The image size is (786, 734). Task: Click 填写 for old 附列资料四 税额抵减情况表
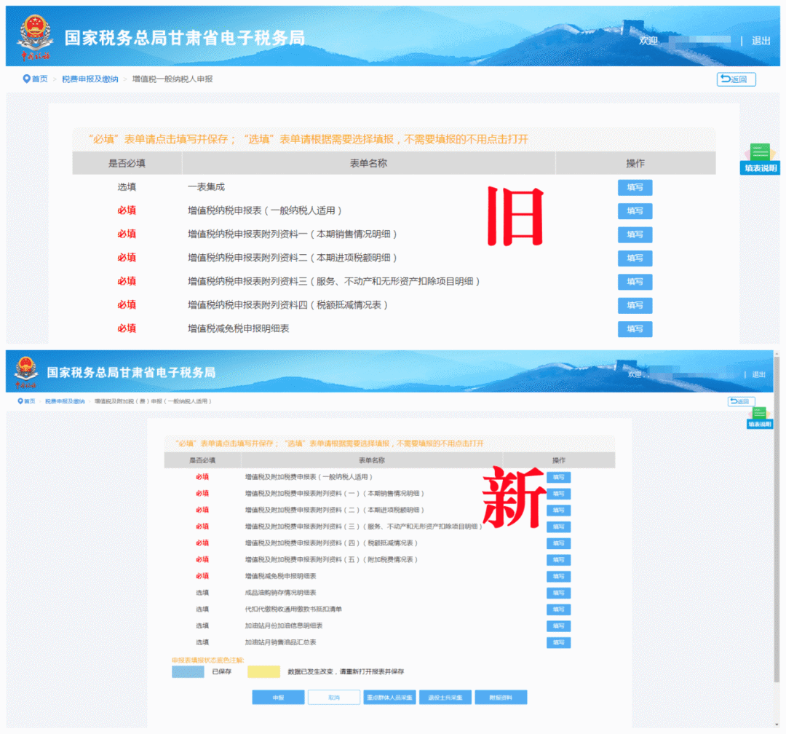635,305
